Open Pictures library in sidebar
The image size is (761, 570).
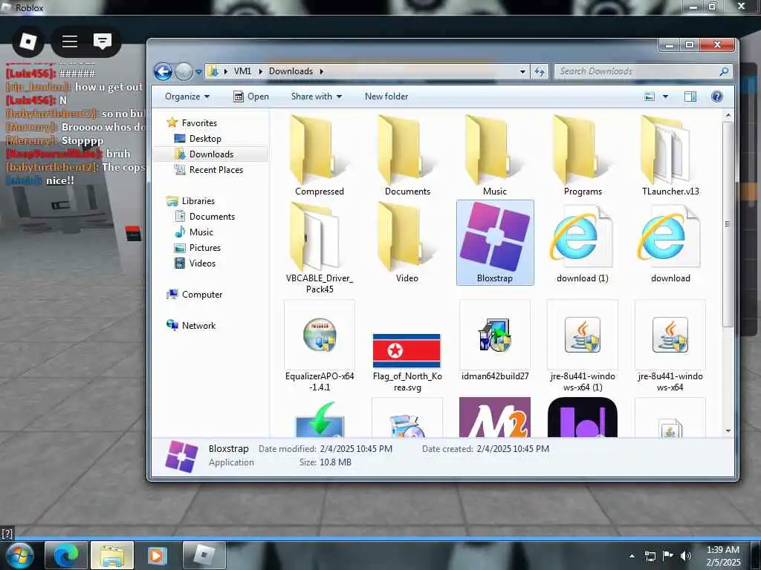point(197,248)
